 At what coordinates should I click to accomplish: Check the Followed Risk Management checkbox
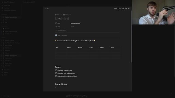pos(56,73)
